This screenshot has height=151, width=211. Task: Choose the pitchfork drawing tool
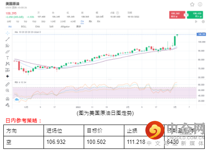point(8,45)
